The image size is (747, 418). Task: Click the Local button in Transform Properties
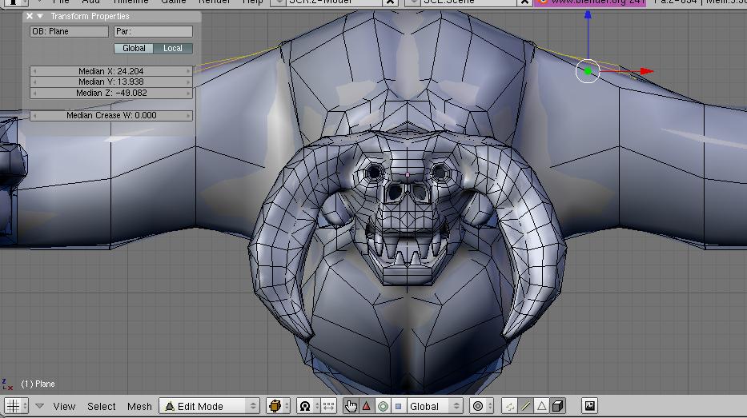click(173, 48)
